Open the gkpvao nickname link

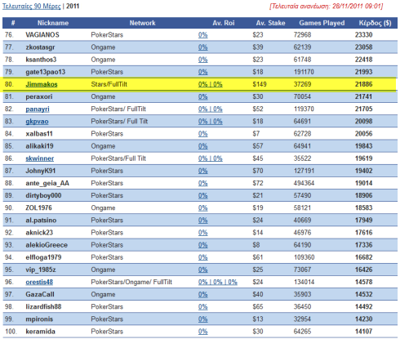tap(37, 122)
